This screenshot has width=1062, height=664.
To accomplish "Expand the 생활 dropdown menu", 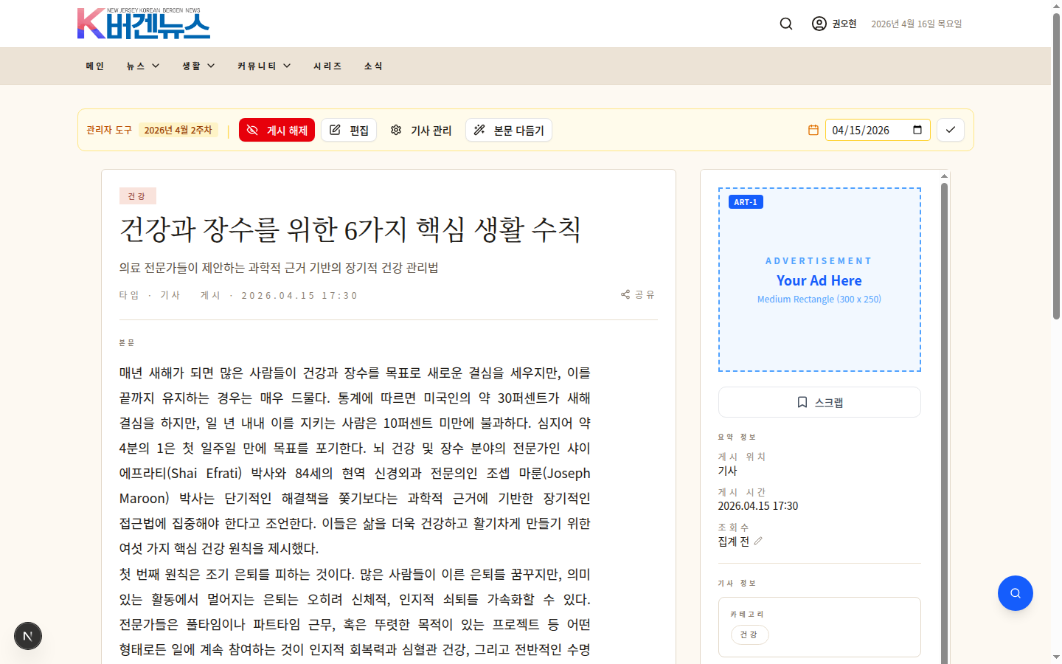I will pos(197,66).
